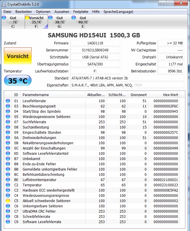The height and width of the screenshot is (231, 190).
Task: Select drive G: tab at 38 °C
Action: [x=59, y=22]
